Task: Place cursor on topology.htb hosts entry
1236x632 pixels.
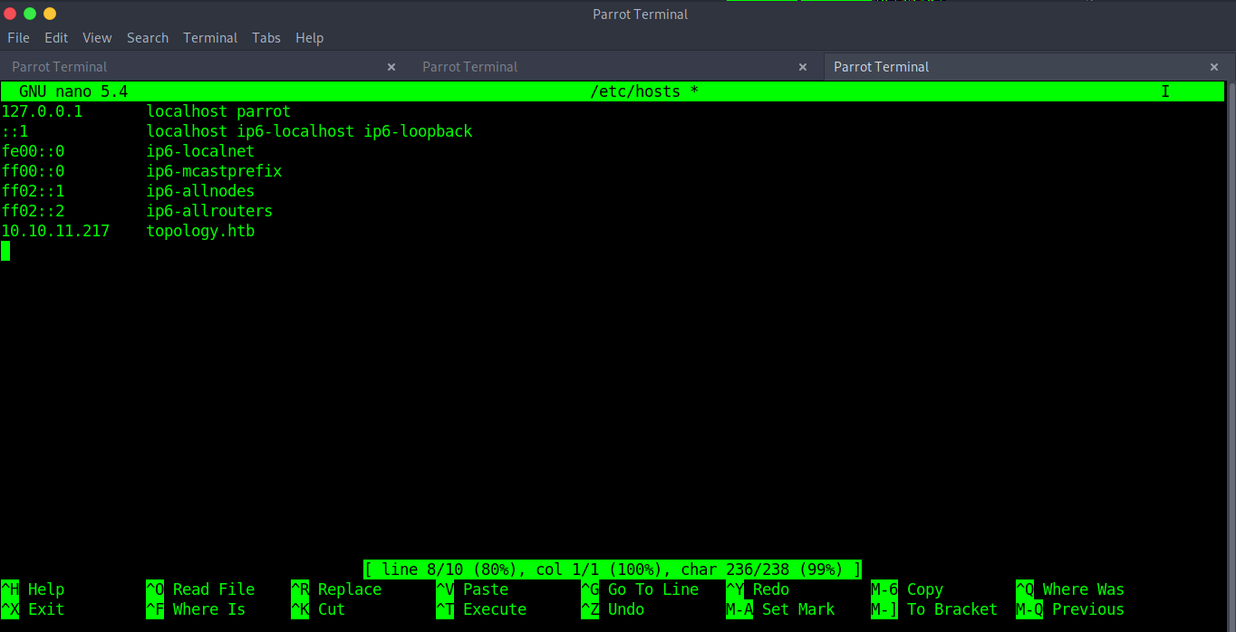Action: [x=200, y=231]
